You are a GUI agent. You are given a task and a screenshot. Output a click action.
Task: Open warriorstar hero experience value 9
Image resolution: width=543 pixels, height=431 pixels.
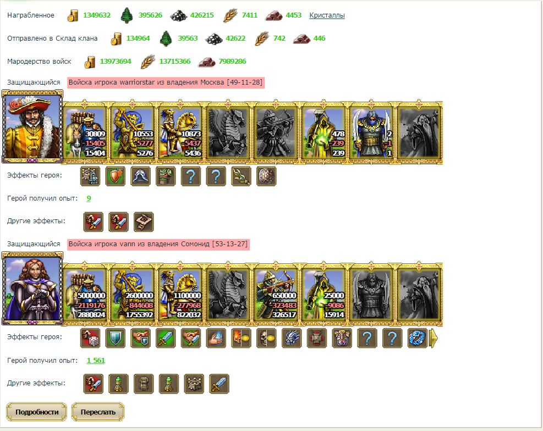point(89,198)
